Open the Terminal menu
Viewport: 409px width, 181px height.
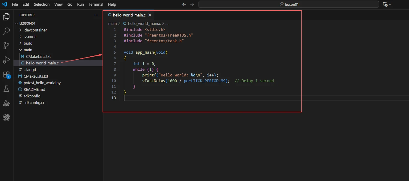pyautogui.click(x=96, y=4)
